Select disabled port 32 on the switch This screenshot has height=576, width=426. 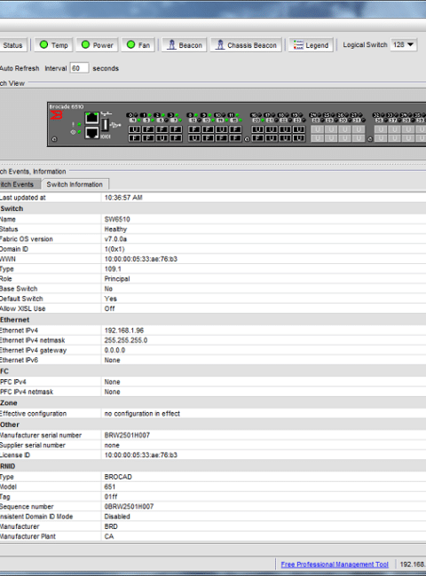pos(381,129)
